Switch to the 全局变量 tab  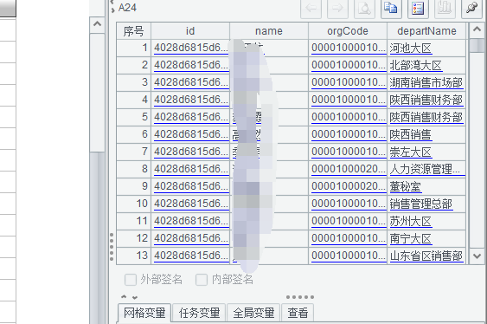pyautogui.click(x=253, y=313)
